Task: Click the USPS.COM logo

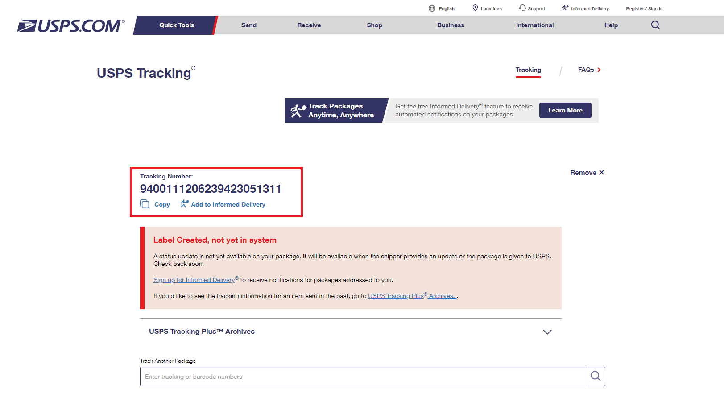Action: (x=70, y=26)
